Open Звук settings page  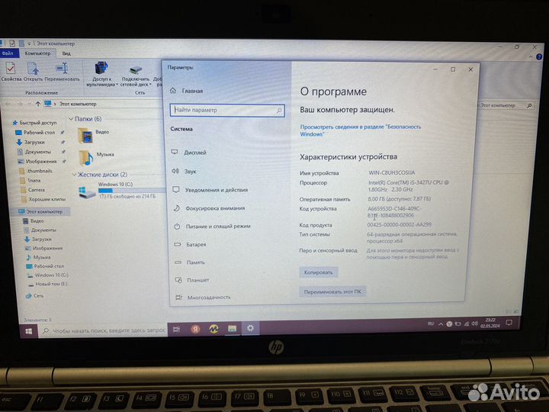pyautogui.click(x=191, y=172)
